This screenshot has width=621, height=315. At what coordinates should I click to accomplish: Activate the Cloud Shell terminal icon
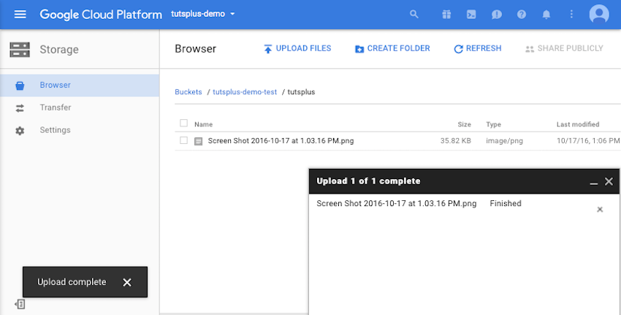(x=471, y=15)
